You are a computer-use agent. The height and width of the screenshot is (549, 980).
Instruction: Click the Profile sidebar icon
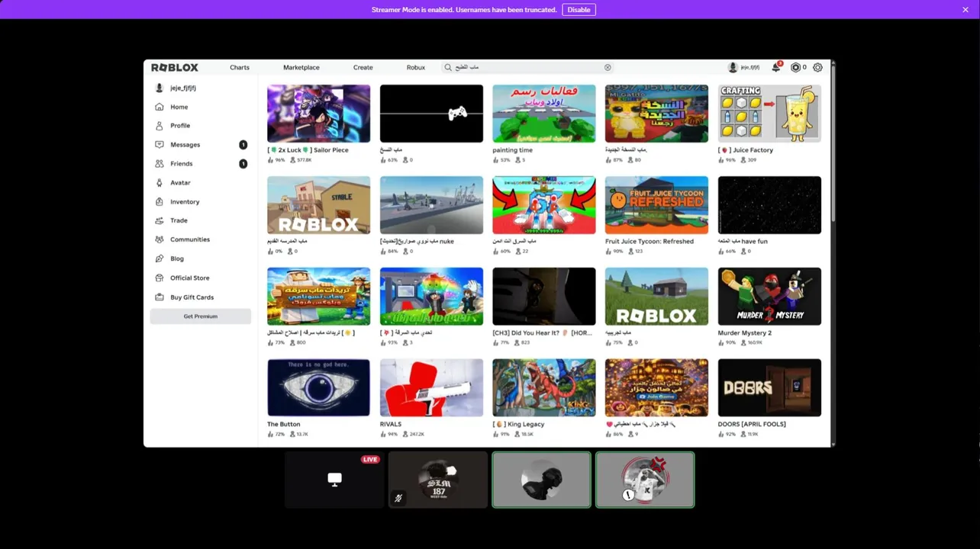(x=159, y=125)
